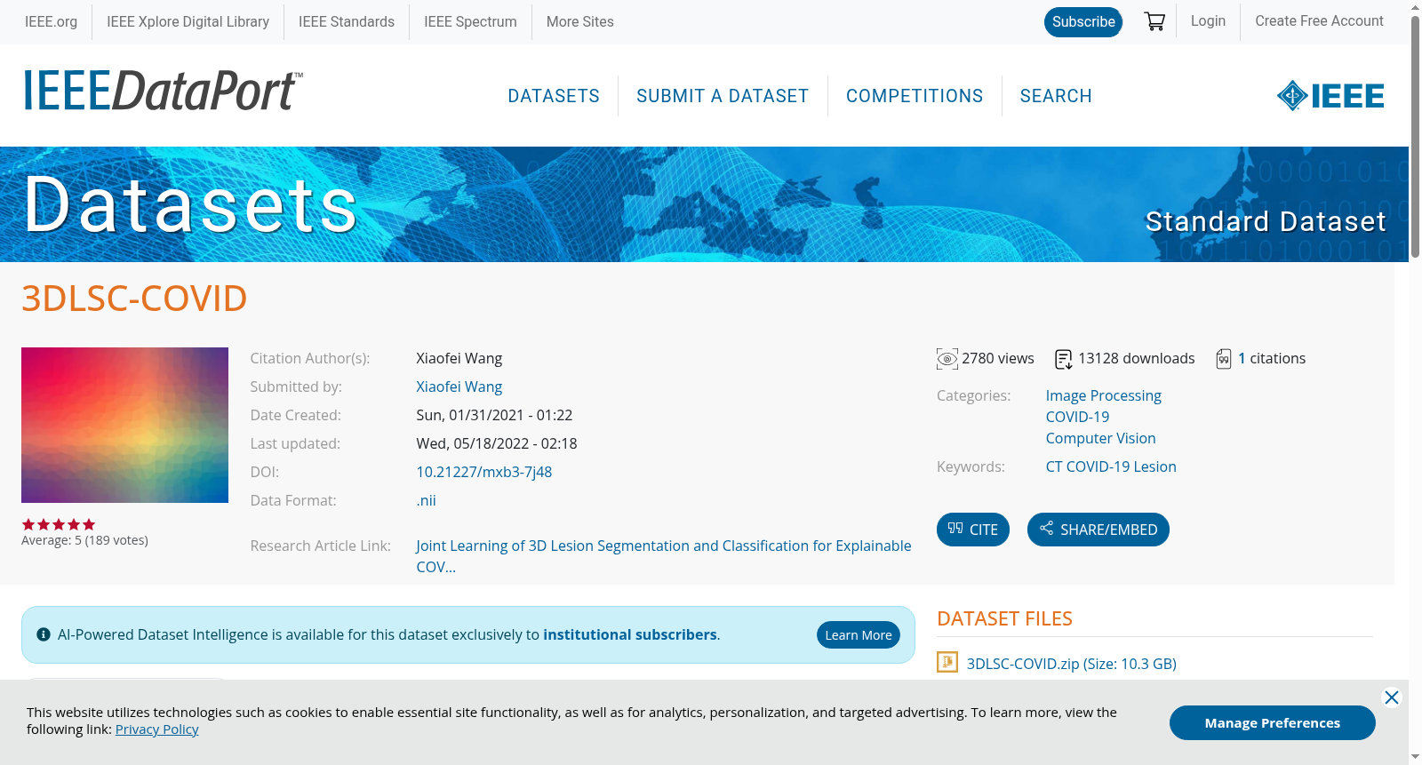This screenshot has height=765, width=1422.
Task: Click the views eye icon
Action: click(947, 359)
